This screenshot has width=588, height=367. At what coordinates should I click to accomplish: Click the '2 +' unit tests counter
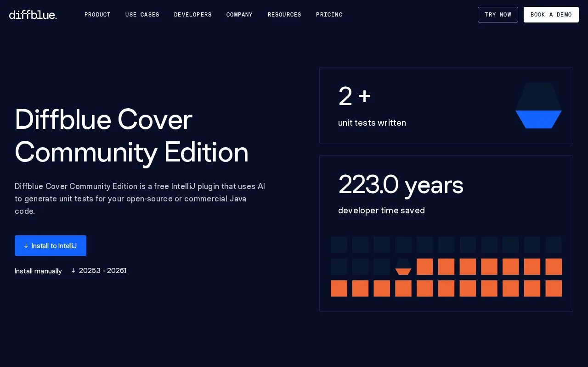354,96
